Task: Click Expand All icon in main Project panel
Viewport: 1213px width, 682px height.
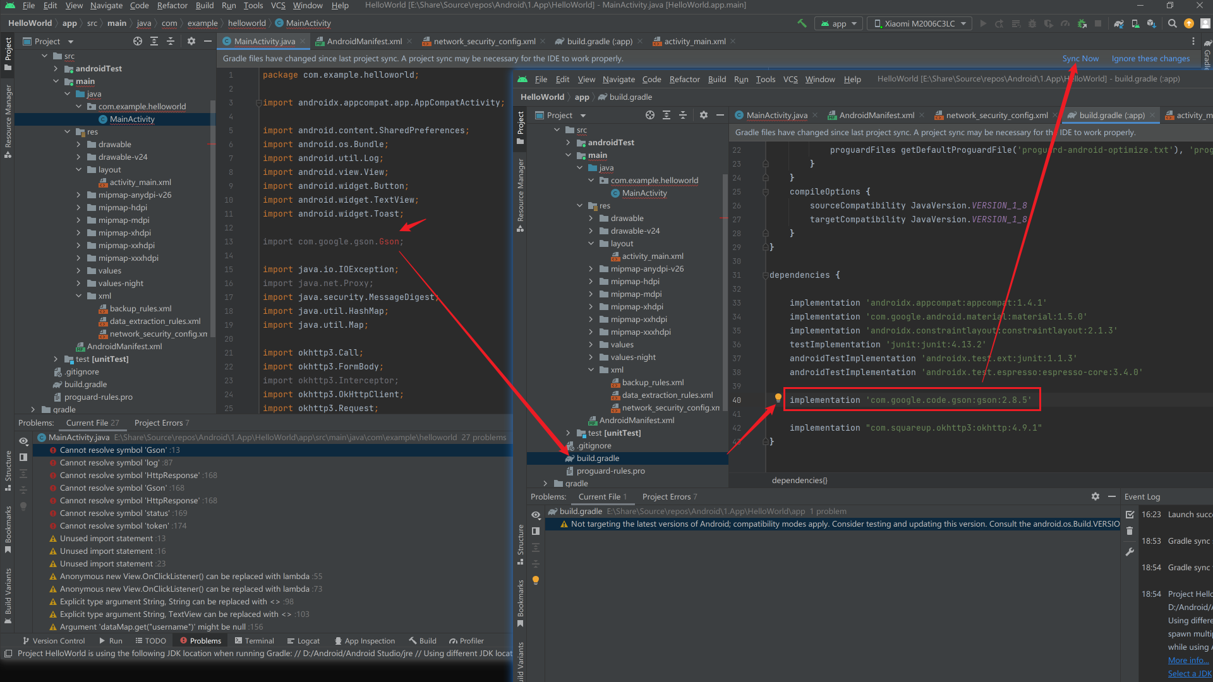Action: (154, 41)
